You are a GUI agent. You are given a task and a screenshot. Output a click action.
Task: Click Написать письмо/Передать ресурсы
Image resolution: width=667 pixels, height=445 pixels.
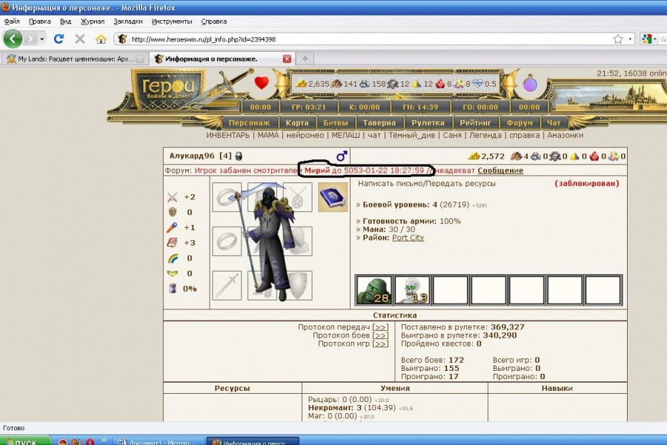click(427, 183)
